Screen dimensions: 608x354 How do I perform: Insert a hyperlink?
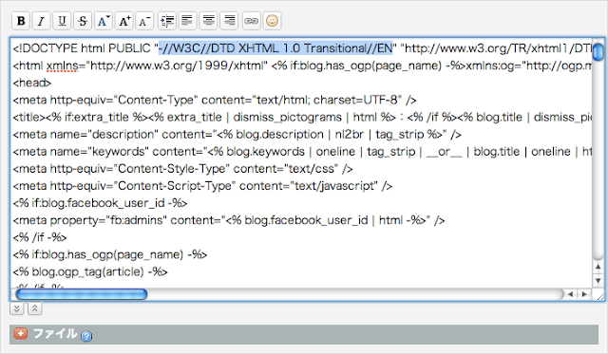click(251, 21)
